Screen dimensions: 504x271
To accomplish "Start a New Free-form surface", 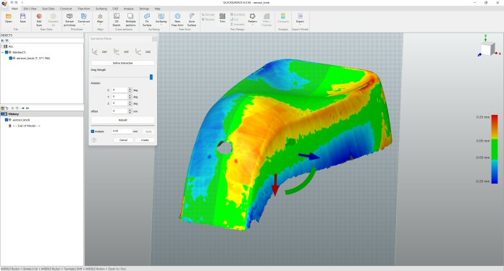I will (x=177, y=20).
